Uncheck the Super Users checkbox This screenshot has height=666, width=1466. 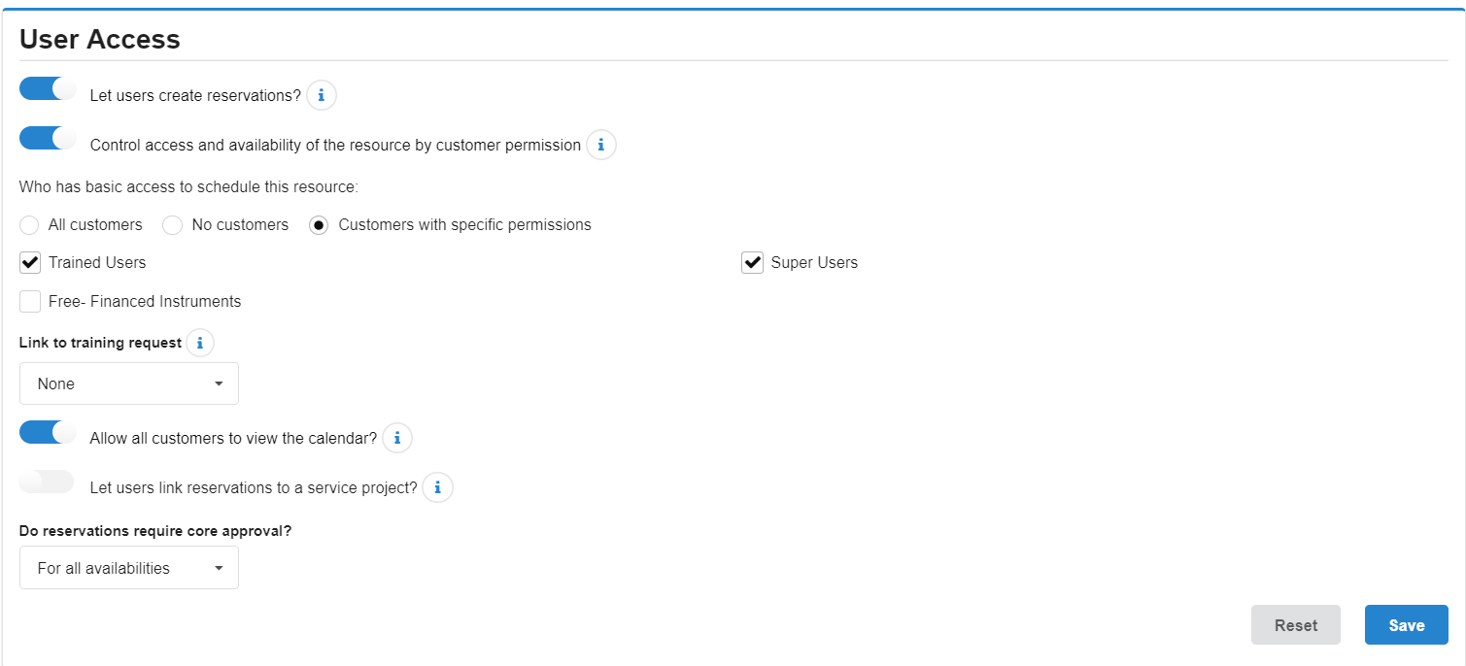[x=752, y=263]
